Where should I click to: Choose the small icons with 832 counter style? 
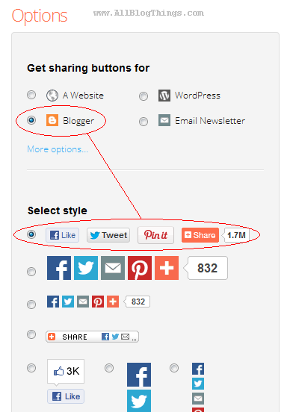tap(31, 305)
